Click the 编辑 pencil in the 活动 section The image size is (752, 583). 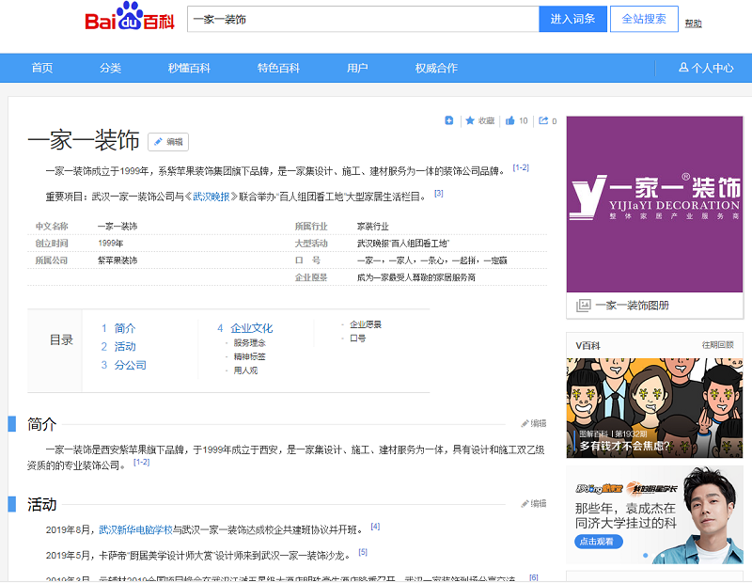[533, 504]
